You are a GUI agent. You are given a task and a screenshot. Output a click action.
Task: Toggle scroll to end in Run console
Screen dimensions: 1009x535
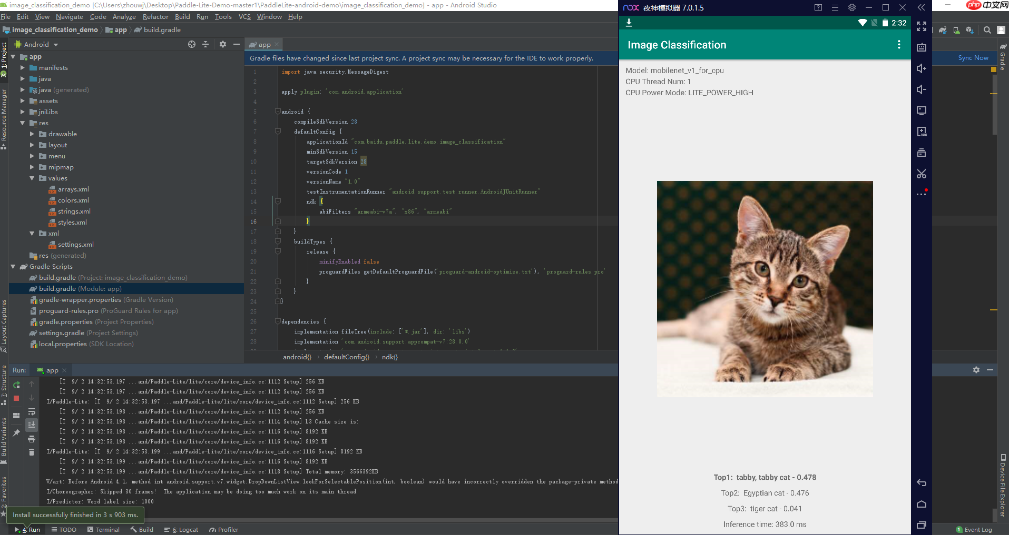tap(32, 425)
